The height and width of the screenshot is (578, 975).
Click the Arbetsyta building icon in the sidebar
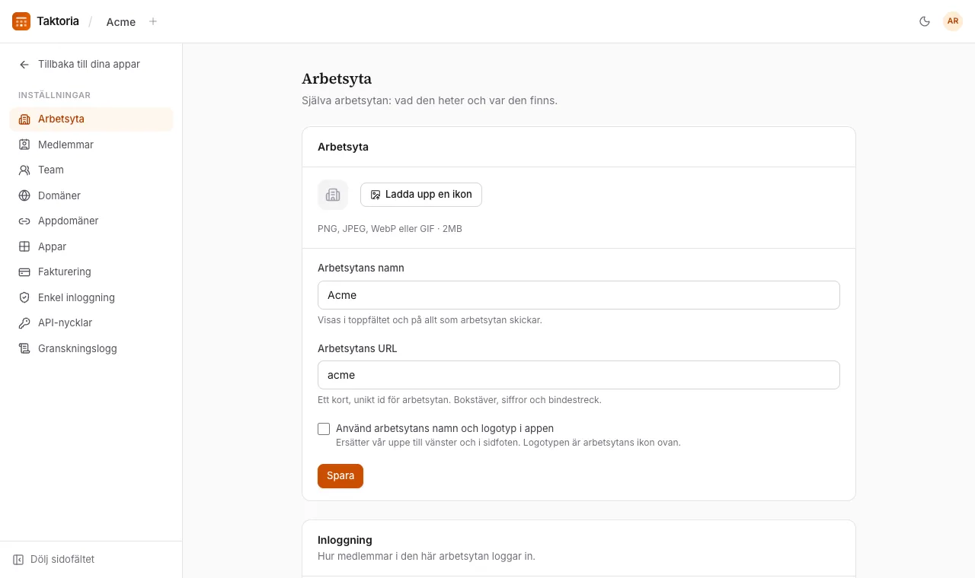pos(24,119)
